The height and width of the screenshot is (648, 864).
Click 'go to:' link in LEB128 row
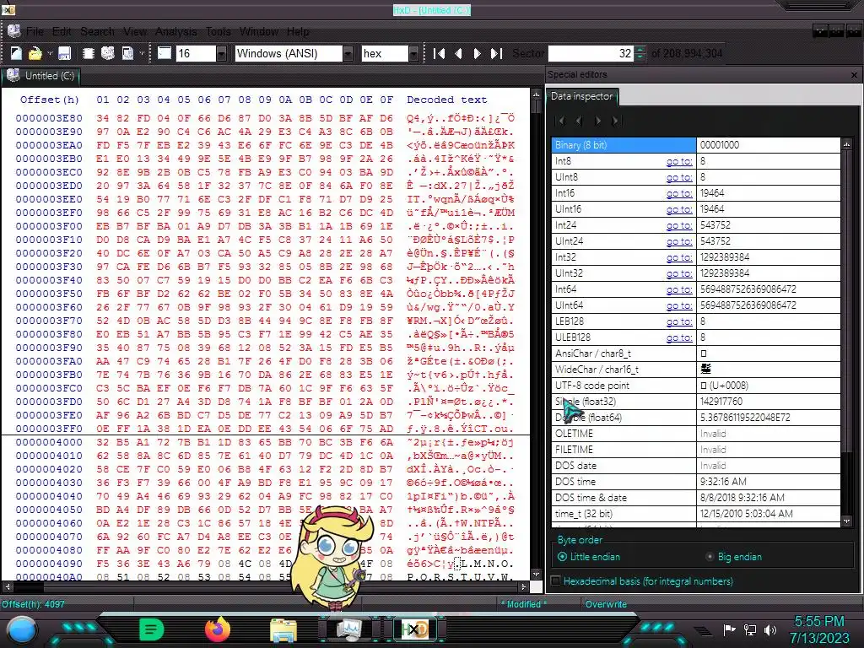click(679, 321)
